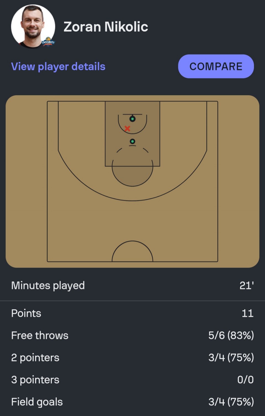This screenshot has height=416, width=265.
Task: Select the made shot marker near free-throw line
Action: click(132, 141)
